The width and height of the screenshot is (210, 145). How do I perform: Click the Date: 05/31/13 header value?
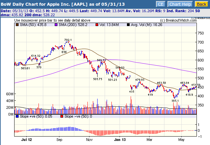(x=15, y=11)
